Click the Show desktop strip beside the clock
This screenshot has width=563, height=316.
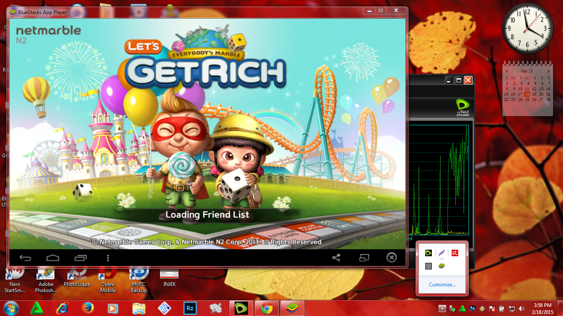click(x=560, y=308)
